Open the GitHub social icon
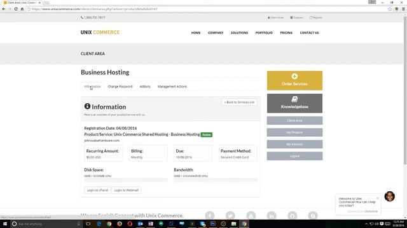Image resolution: width=407 pixels, height=228 pixels. [293, 215]
